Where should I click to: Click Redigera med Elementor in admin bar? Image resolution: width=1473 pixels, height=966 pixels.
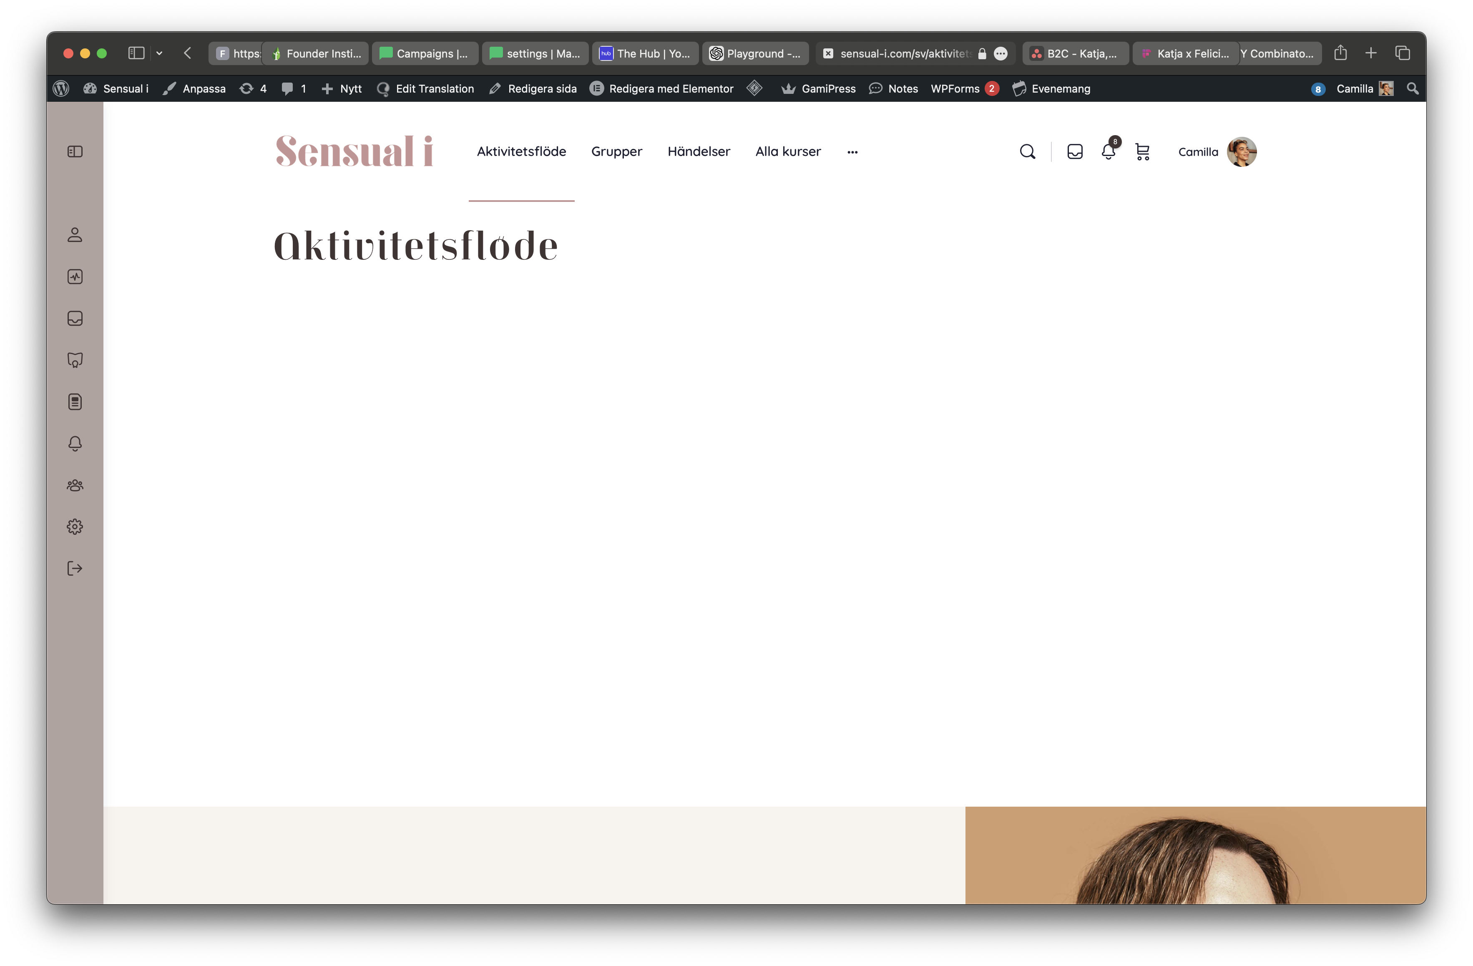[x=661, y=88]
